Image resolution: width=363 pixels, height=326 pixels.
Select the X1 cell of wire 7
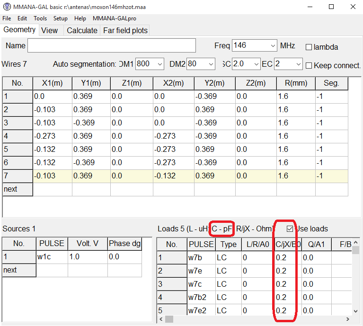click(52, 176)
